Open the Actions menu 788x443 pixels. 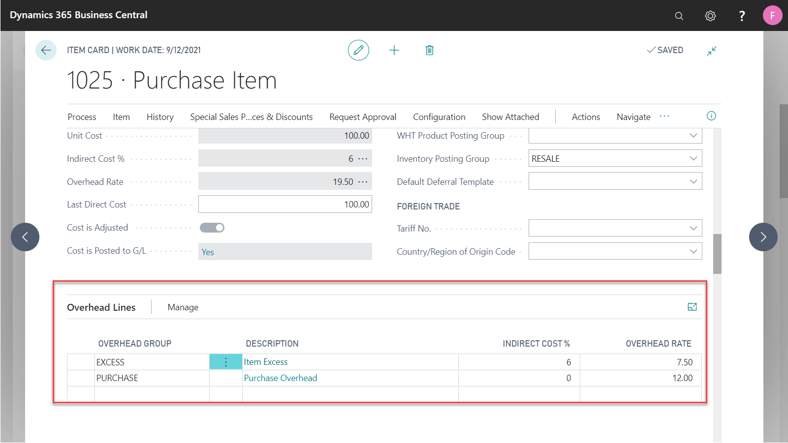tap(586, 117)
